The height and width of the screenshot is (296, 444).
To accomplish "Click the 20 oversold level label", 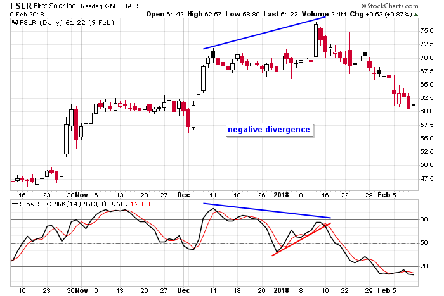I will tap(423, 266).
